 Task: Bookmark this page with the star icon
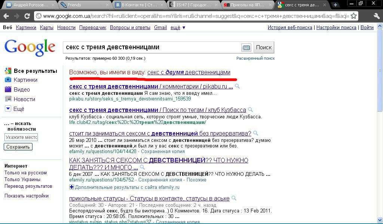click(353, 16)
